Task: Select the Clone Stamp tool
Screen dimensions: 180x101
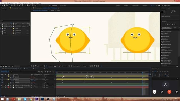Action: click(x=28, y=5)
